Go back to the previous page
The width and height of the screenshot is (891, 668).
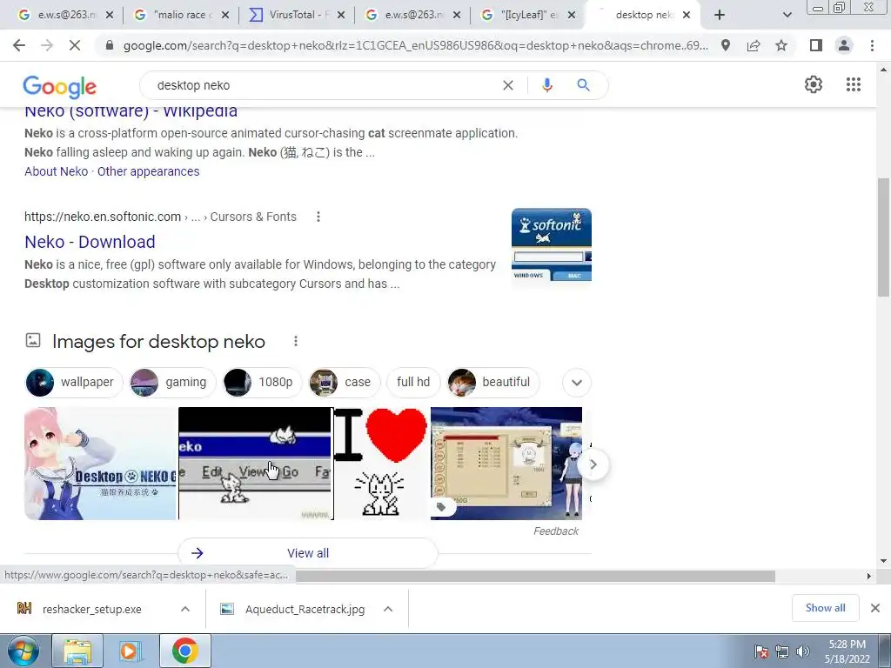(x=19, y=45)
